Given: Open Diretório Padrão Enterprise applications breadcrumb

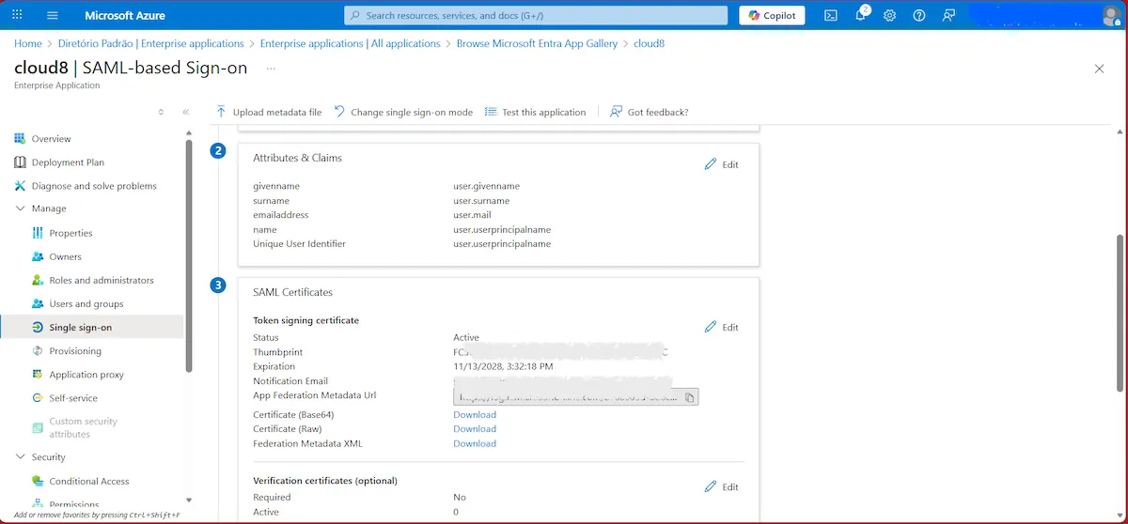Looking at the screenshot, I should [x=150, y=43].
